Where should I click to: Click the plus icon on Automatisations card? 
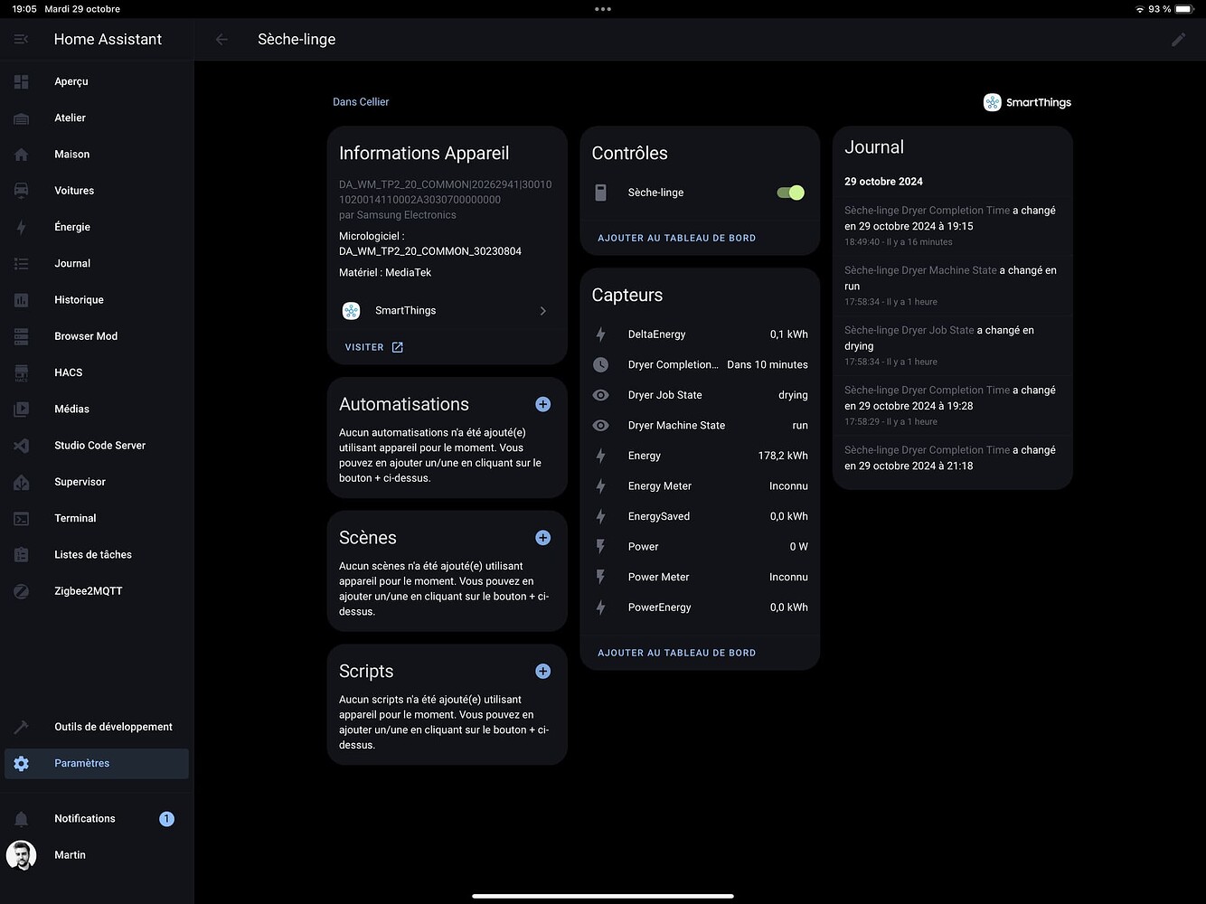[x=542, y=404]
